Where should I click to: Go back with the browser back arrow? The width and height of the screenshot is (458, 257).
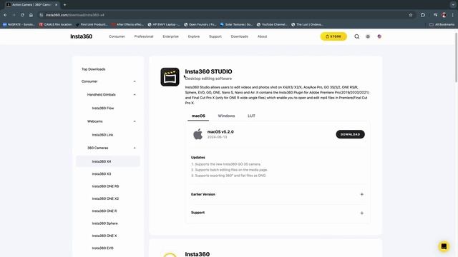point(5,15)
